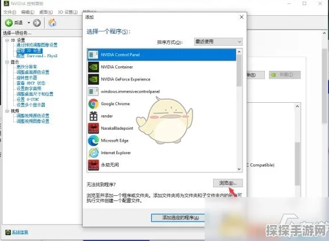329x241 pixels.
Task: Select the Internet Explorer icon
Action: [93, 153]
